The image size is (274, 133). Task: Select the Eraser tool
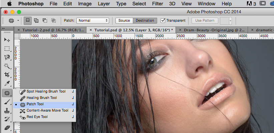pyautogui.click(x=7, y=128)
